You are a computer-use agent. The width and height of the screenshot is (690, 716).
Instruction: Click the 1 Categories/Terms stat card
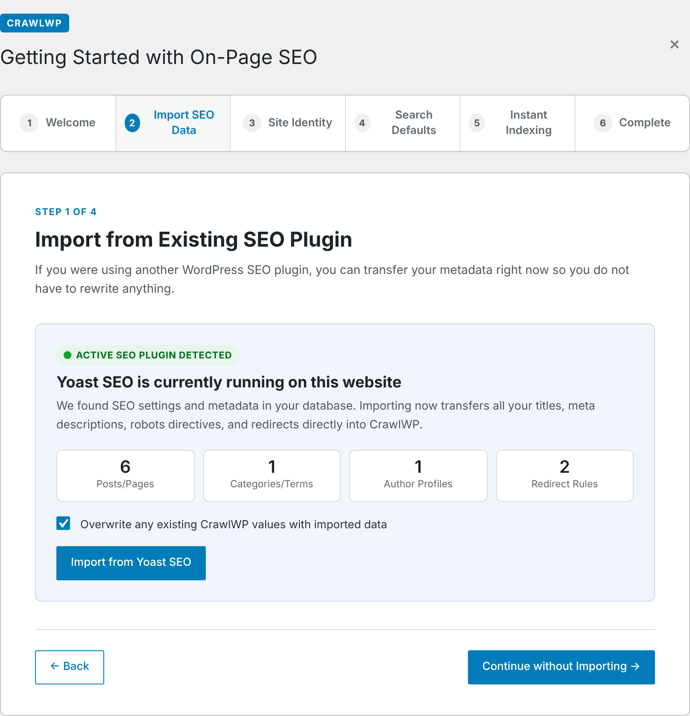click(272, 475)
